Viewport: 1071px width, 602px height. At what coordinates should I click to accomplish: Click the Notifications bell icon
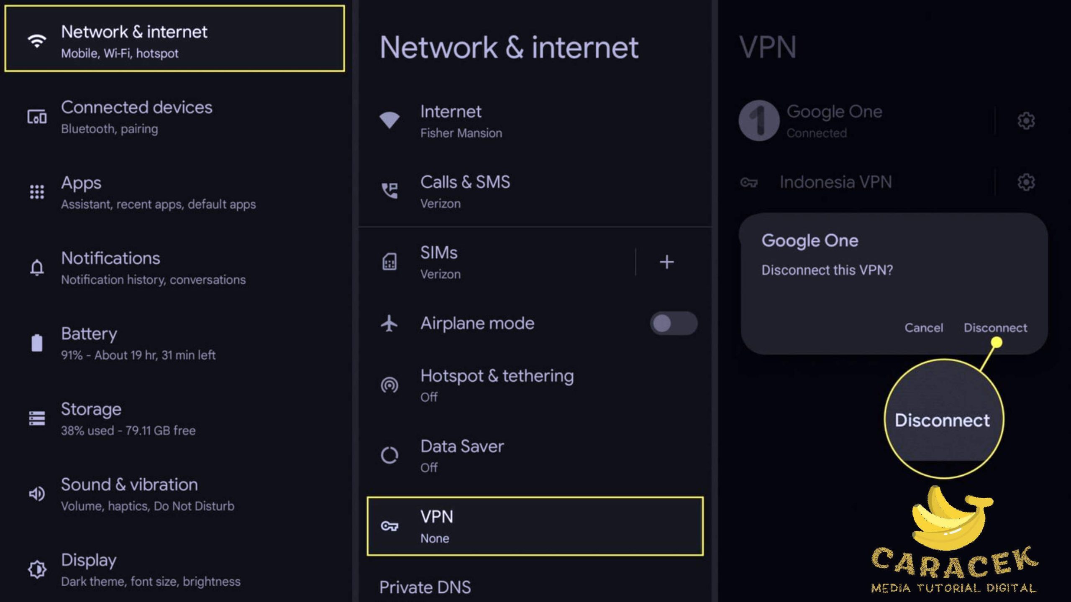pos(37,268)
